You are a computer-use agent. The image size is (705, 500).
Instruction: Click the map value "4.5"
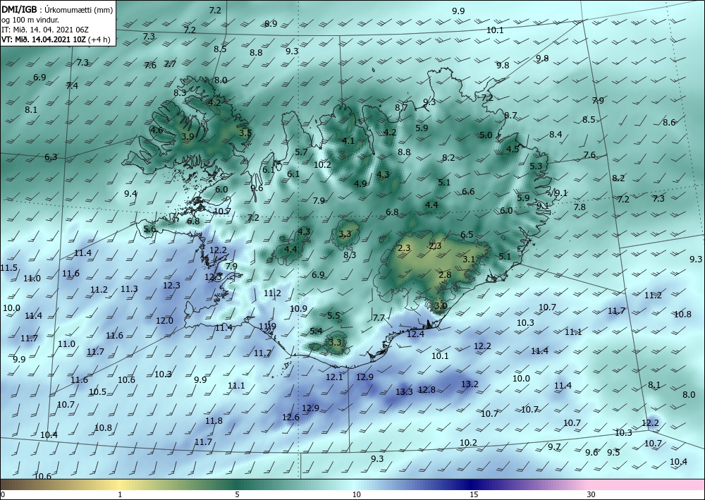coord(513,150)
